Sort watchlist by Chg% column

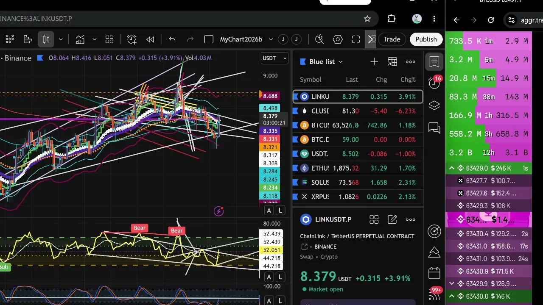pyautogui.click(x=408, y=80)
